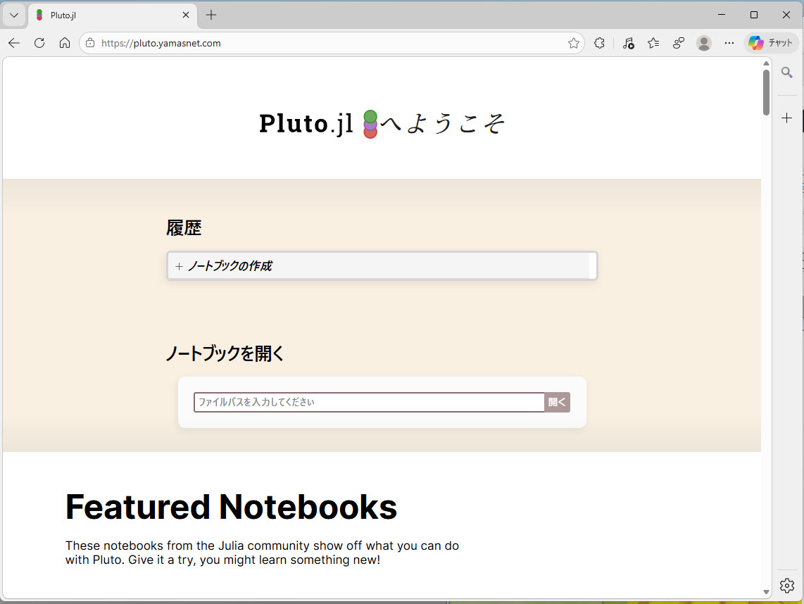
Task: Open the Copilot チャット button
Action: pyautogui.click(x=772, y=43)
